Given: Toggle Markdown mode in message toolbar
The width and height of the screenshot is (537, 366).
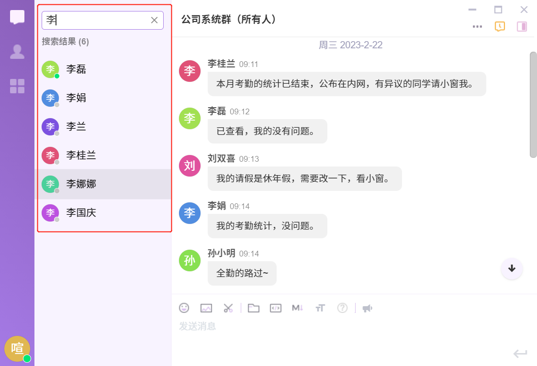Looking at the screenshot, I should 298,308.
